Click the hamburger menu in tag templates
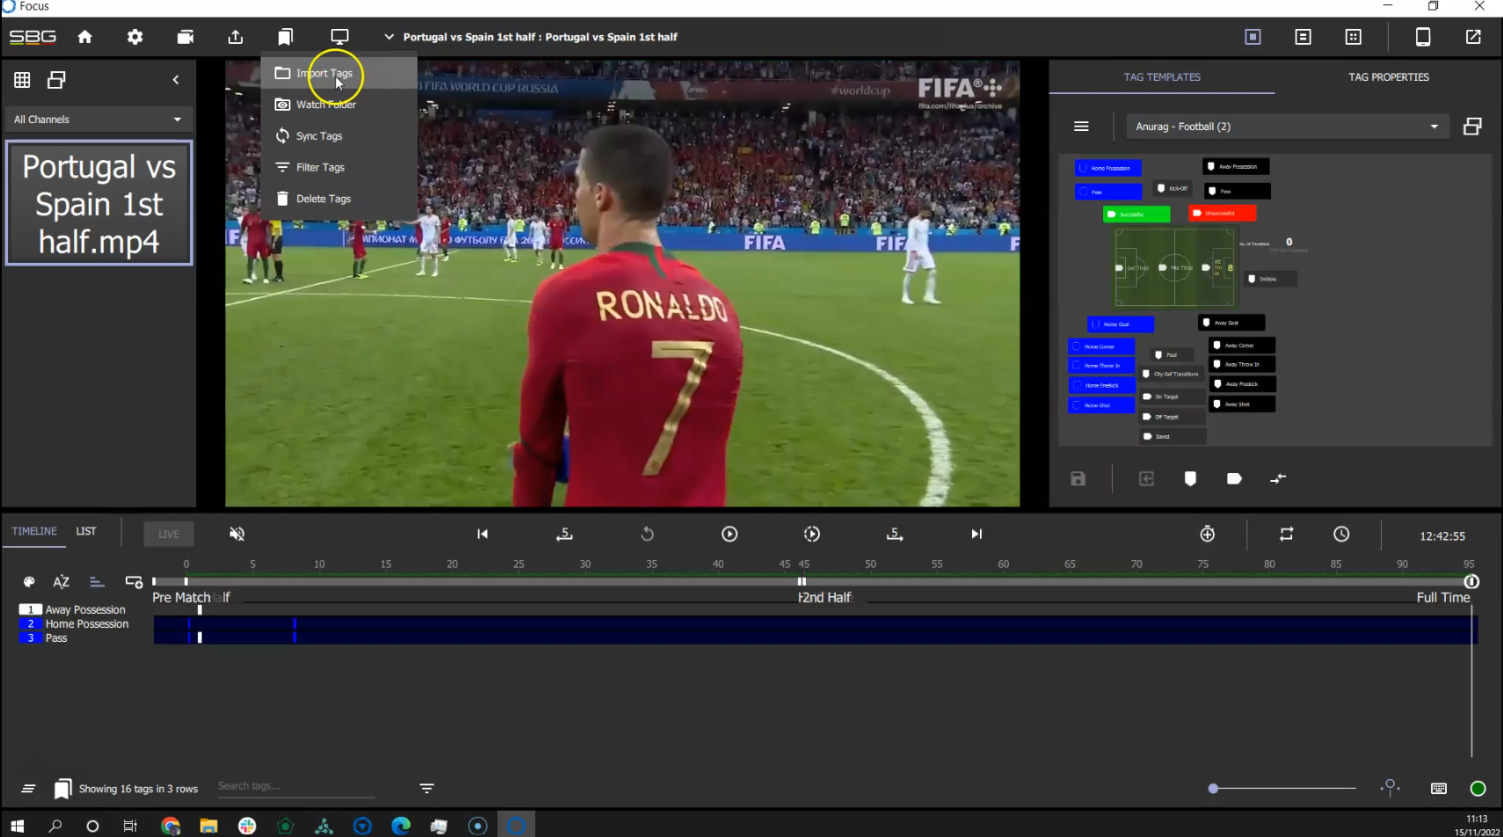 pyautogui.click(x=1081, y=127)
